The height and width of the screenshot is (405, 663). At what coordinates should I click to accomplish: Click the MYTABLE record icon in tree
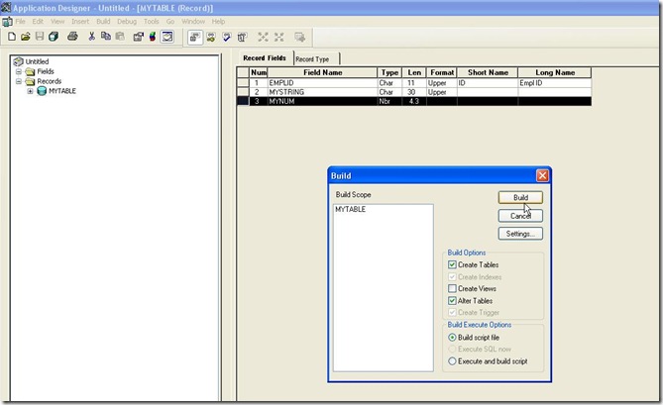42,91
